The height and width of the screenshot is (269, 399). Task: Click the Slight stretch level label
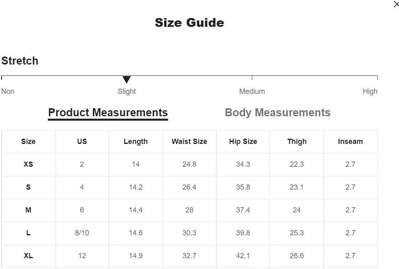pyautogui.click(x=127, y=91)
